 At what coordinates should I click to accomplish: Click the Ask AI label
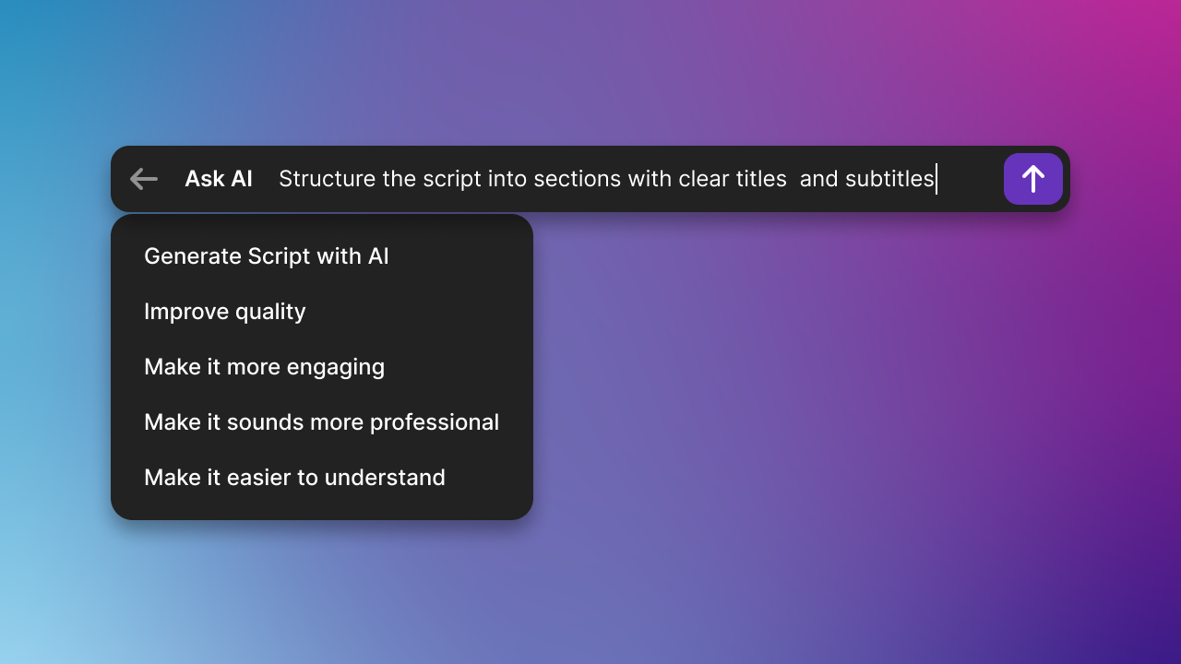[219, 179]
